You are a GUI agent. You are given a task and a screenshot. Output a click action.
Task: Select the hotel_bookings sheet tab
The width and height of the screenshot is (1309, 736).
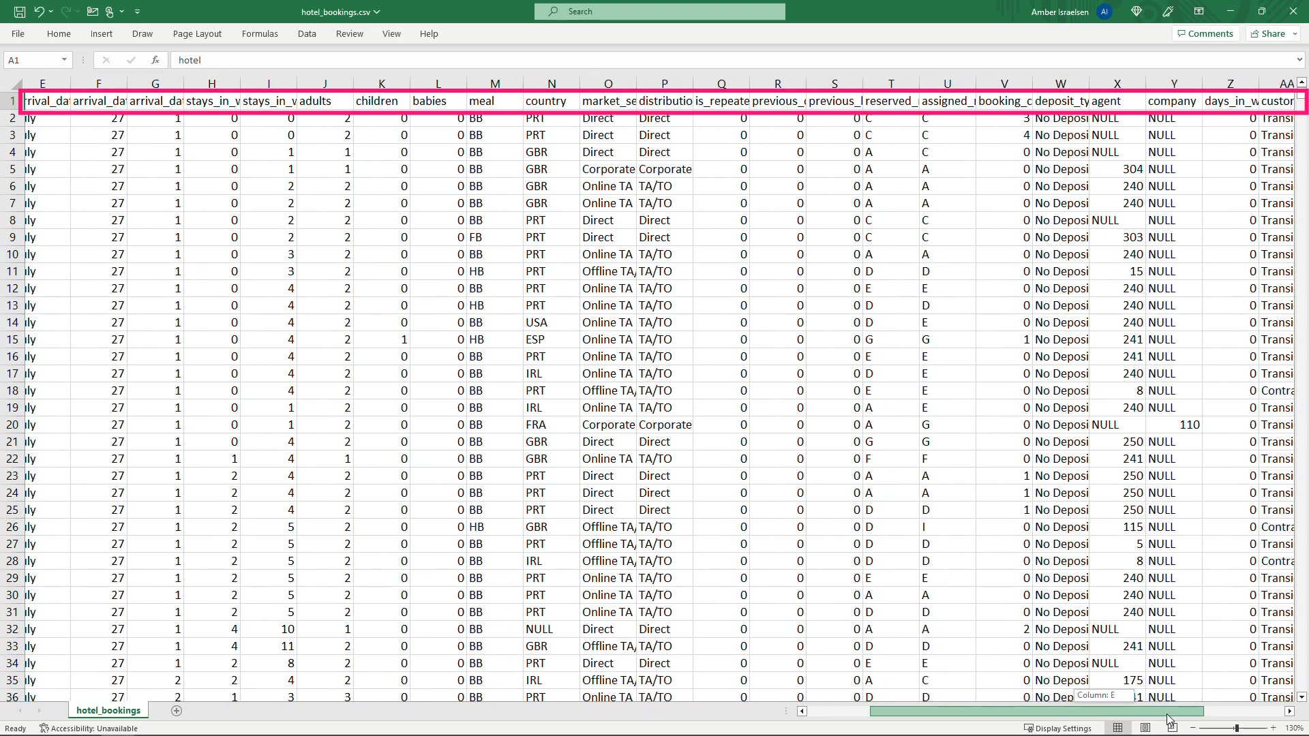point(108,710)
